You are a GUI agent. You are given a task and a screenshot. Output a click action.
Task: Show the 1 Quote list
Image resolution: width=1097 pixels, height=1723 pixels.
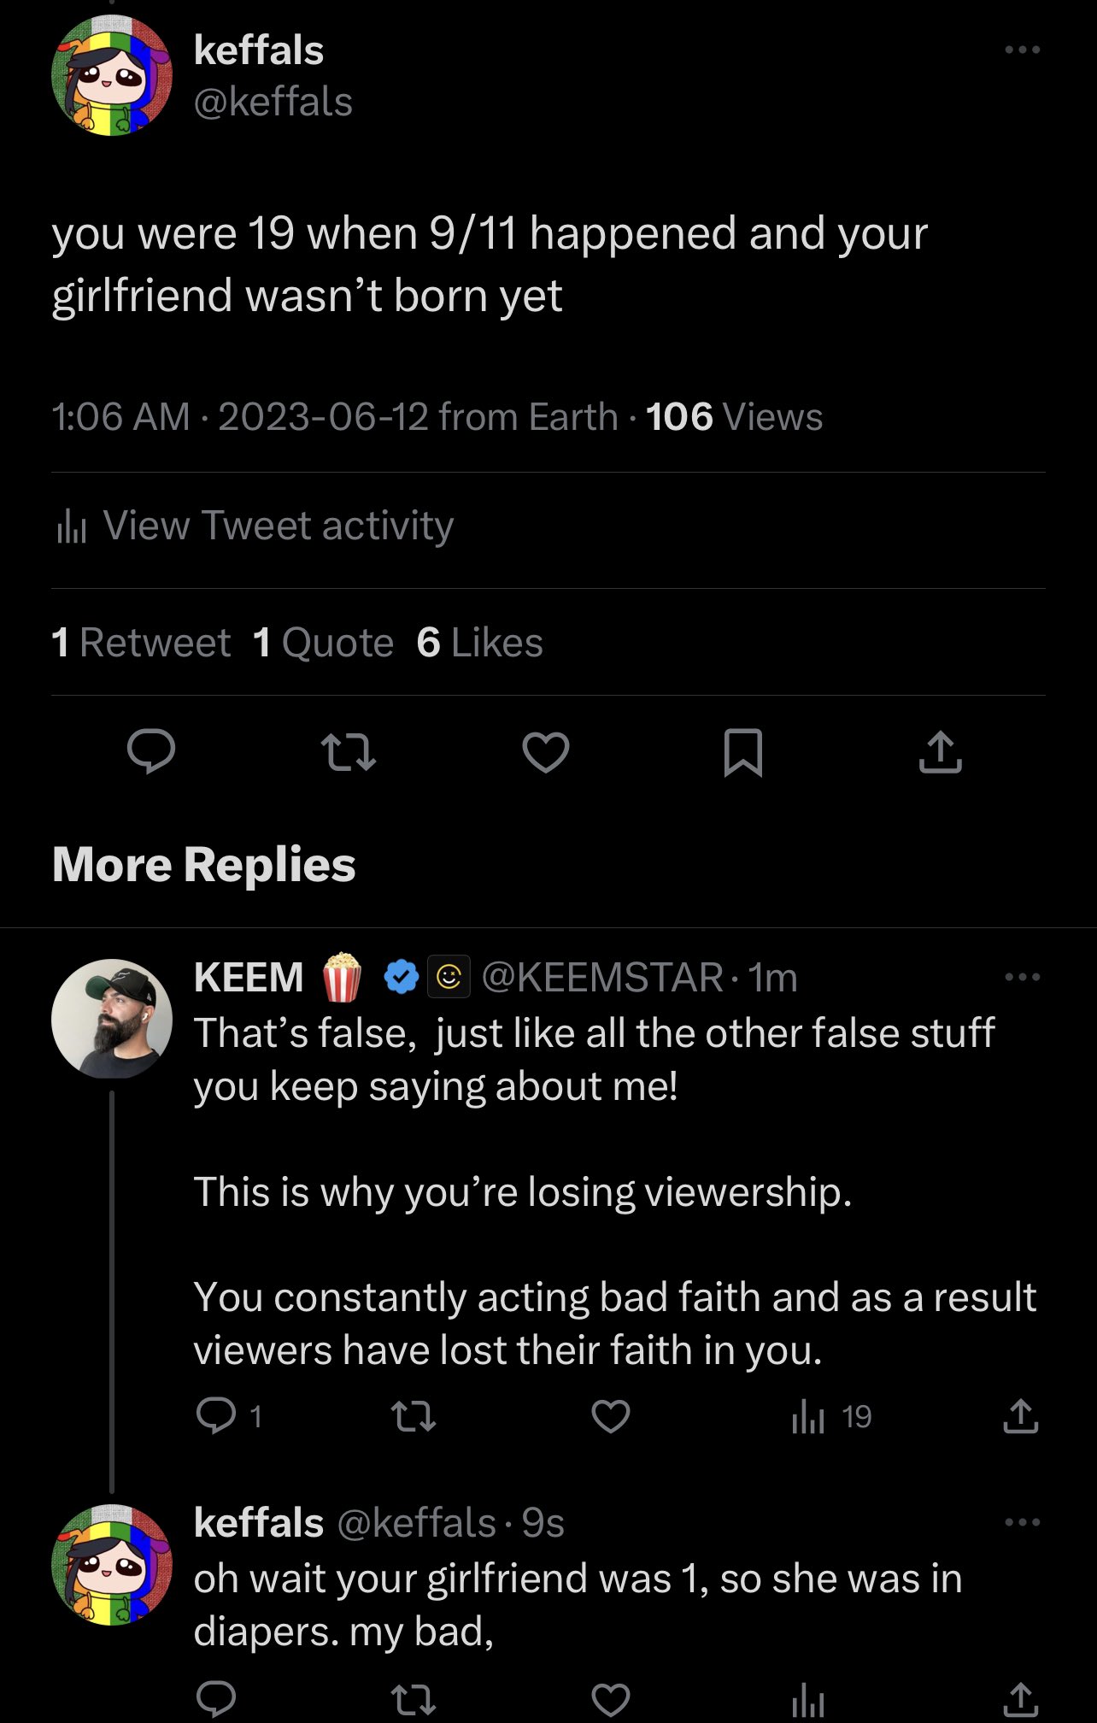point(324,643)
